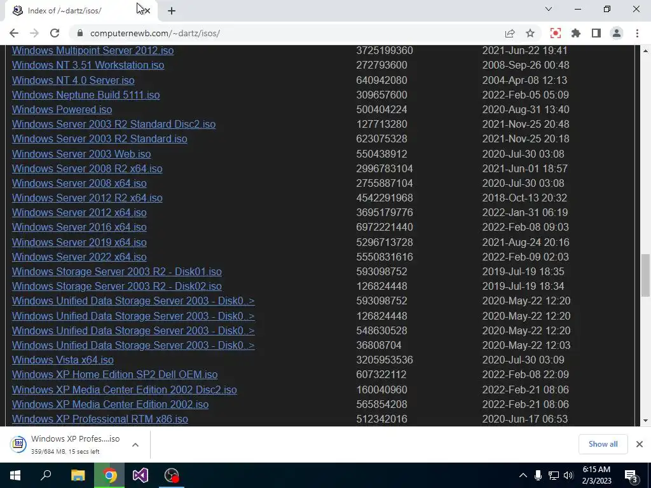Toggle the browser side panel
Viewport: 651px width, 488px height.
[596, 33]
